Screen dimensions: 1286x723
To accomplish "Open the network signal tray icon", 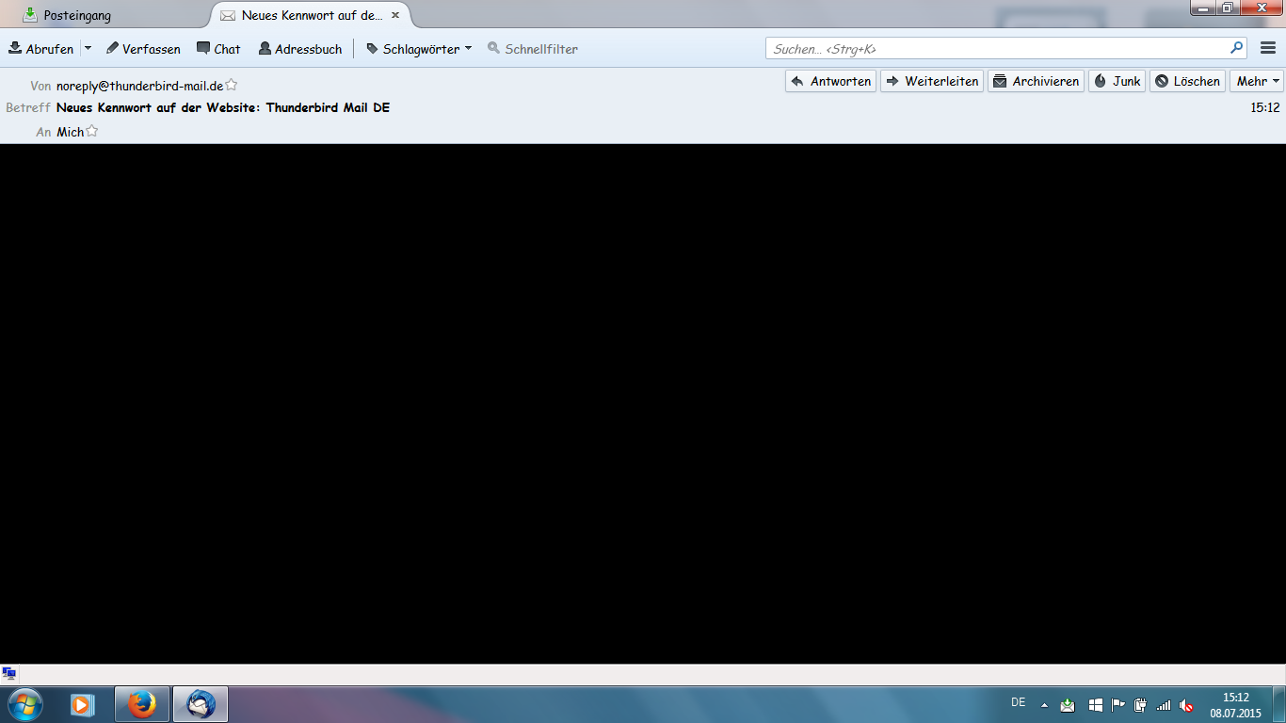I will [x=1164, y=704].
